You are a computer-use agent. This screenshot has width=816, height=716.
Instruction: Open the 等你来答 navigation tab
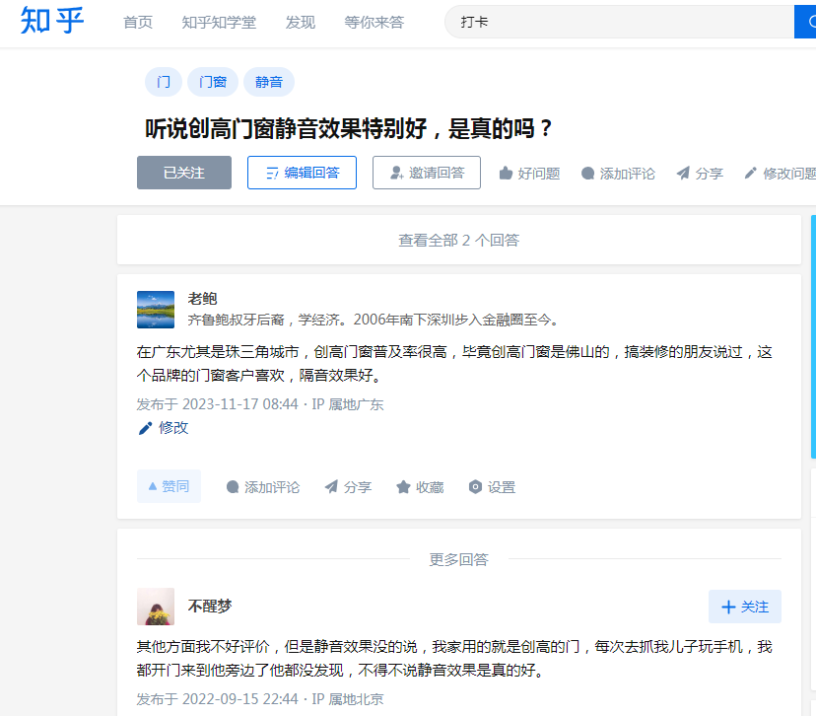point(374,23)
